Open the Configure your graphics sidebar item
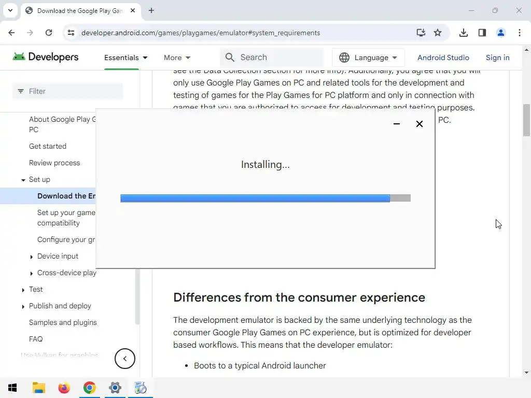Screen dimensions: 531x398 click(x=66, y=239)
